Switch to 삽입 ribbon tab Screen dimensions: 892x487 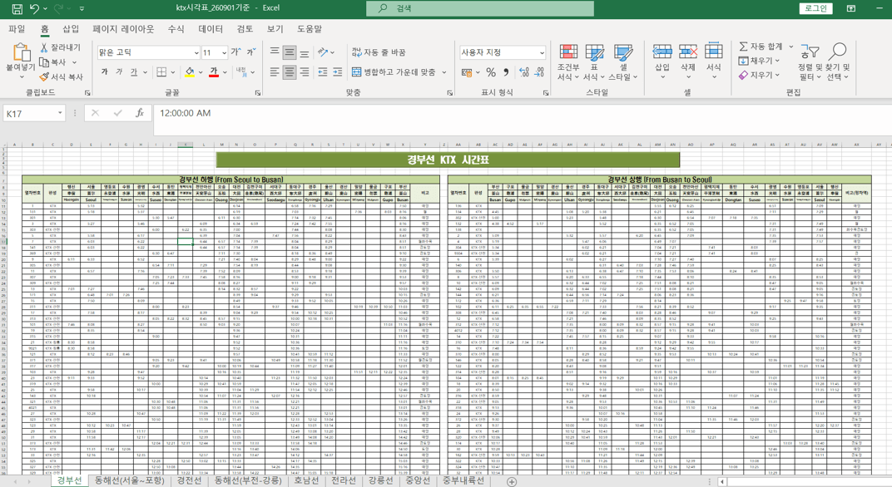71,29
